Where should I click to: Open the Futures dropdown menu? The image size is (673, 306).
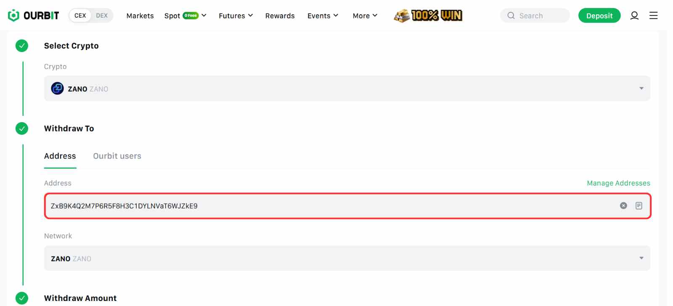tap(236, 16)
